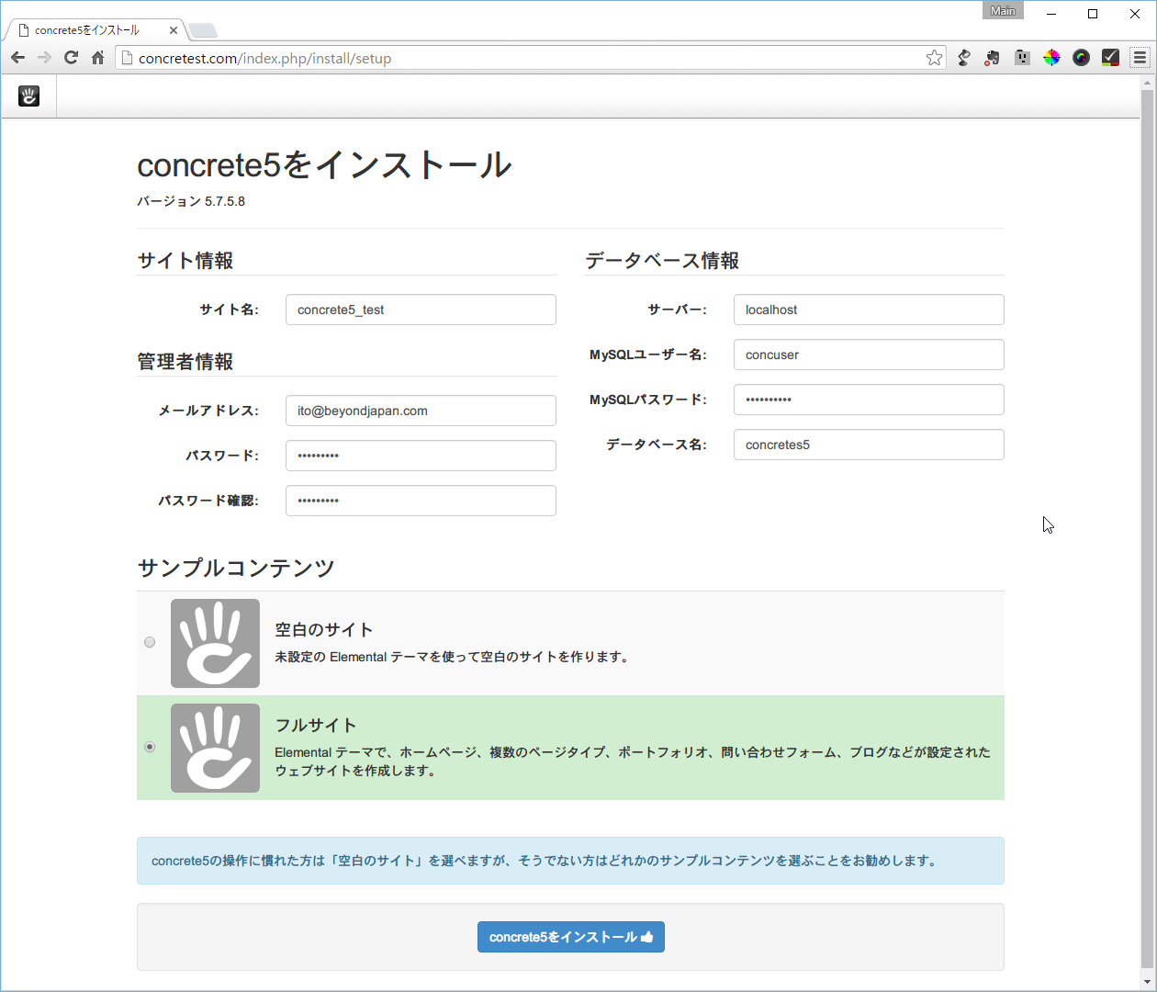1157x992 pixels.
Task: Click the サーバー field containing localhost
Action: point(869,310)
